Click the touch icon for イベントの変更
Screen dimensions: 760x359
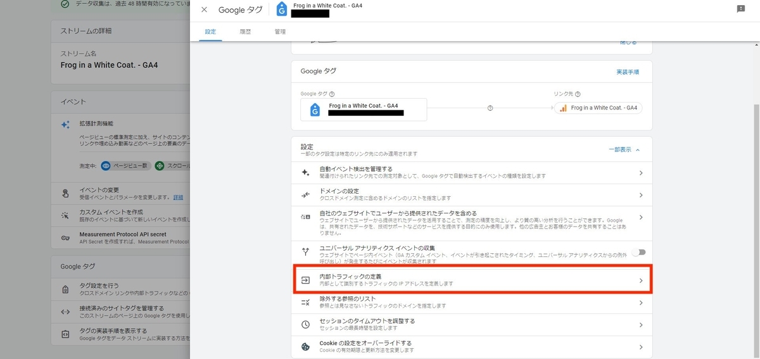coord(65,193)
